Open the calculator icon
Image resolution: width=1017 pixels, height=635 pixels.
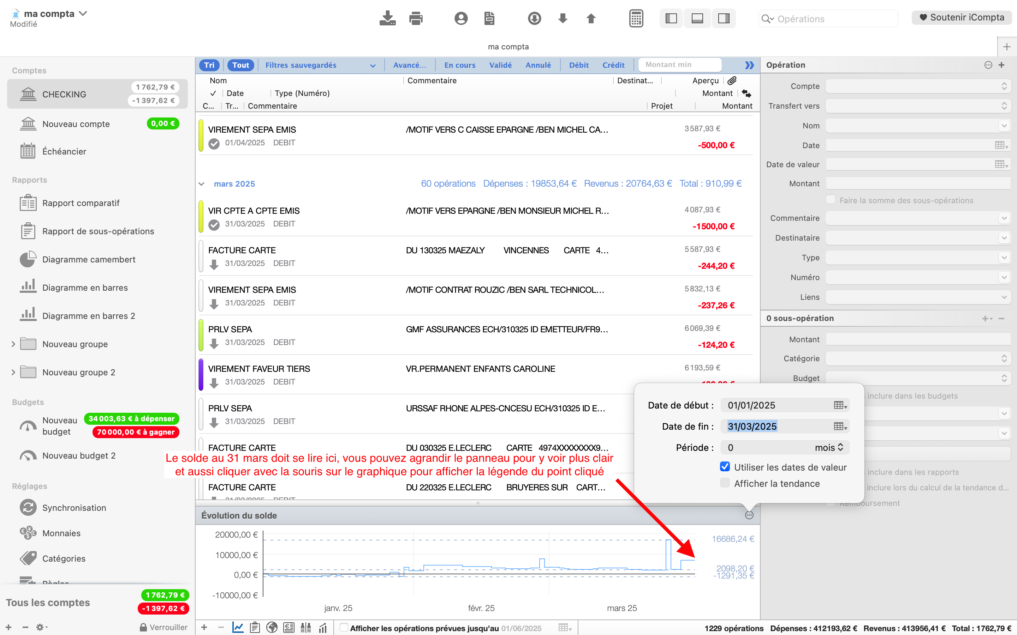click(x=636, y=18)
